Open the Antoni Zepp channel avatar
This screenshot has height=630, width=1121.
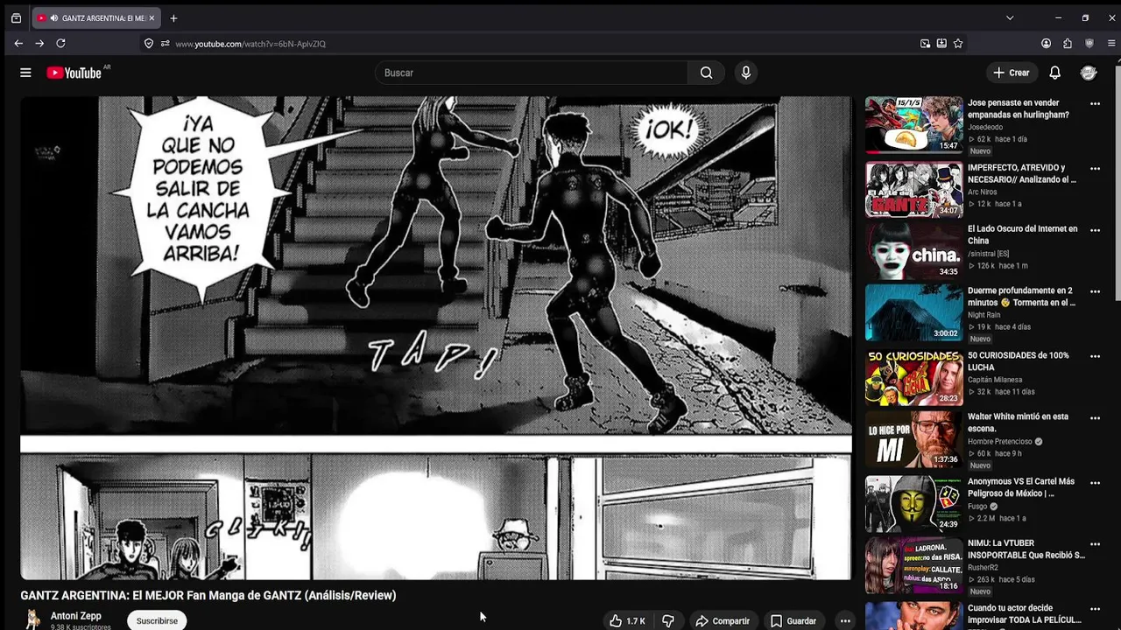33,619
